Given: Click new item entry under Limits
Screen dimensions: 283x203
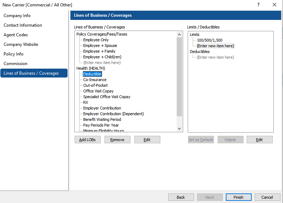Looking at the screenshot, I should click(x=215, y=46).
